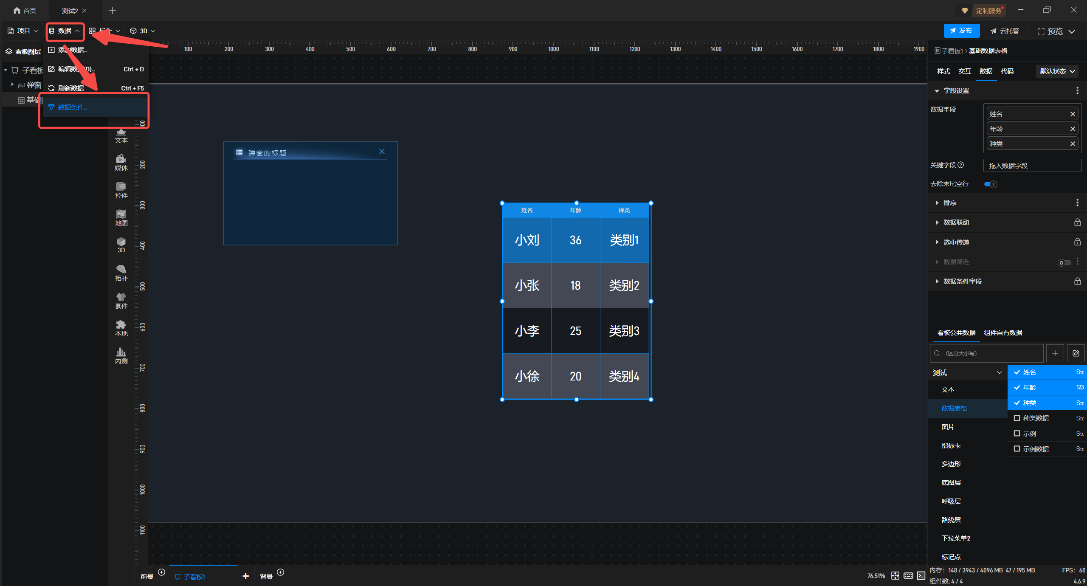The width and height of the screenshot is (1087, 586).
Task: Toggle the 去除末尾空行 switch
Action: pyautogui.click(x=990, y=184)
